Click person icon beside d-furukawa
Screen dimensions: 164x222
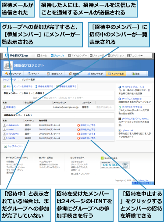(4, 134)
